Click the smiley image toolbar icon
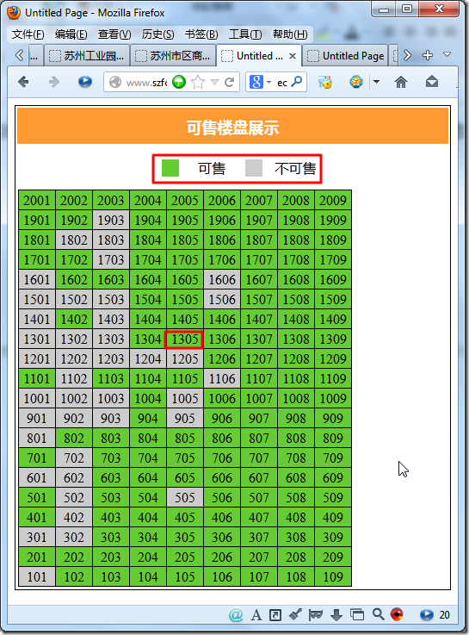Viewport: 469px width, 635px height. [x=325, y=82]
